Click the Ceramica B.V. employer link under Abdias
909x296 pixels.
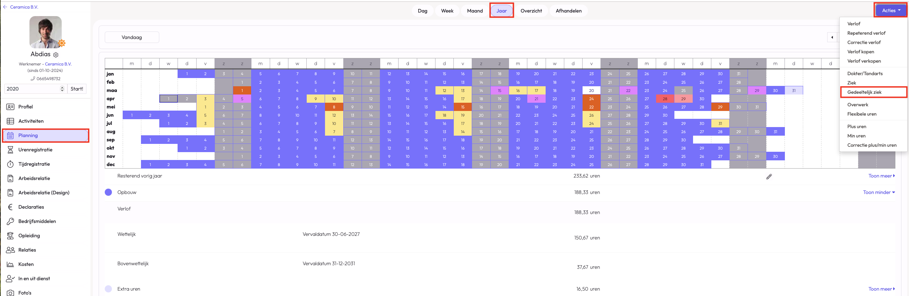coord(58,64)
